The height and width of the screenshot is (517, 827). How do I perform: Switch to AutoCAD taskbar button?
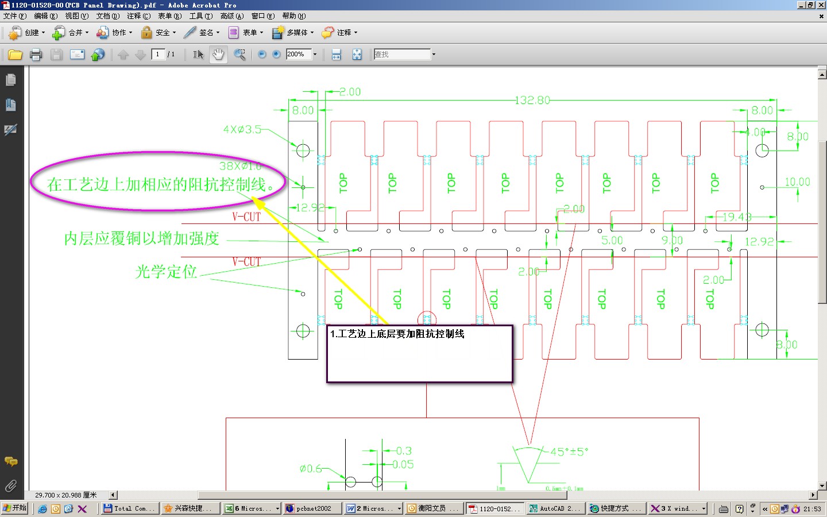(x=555, y=508)
